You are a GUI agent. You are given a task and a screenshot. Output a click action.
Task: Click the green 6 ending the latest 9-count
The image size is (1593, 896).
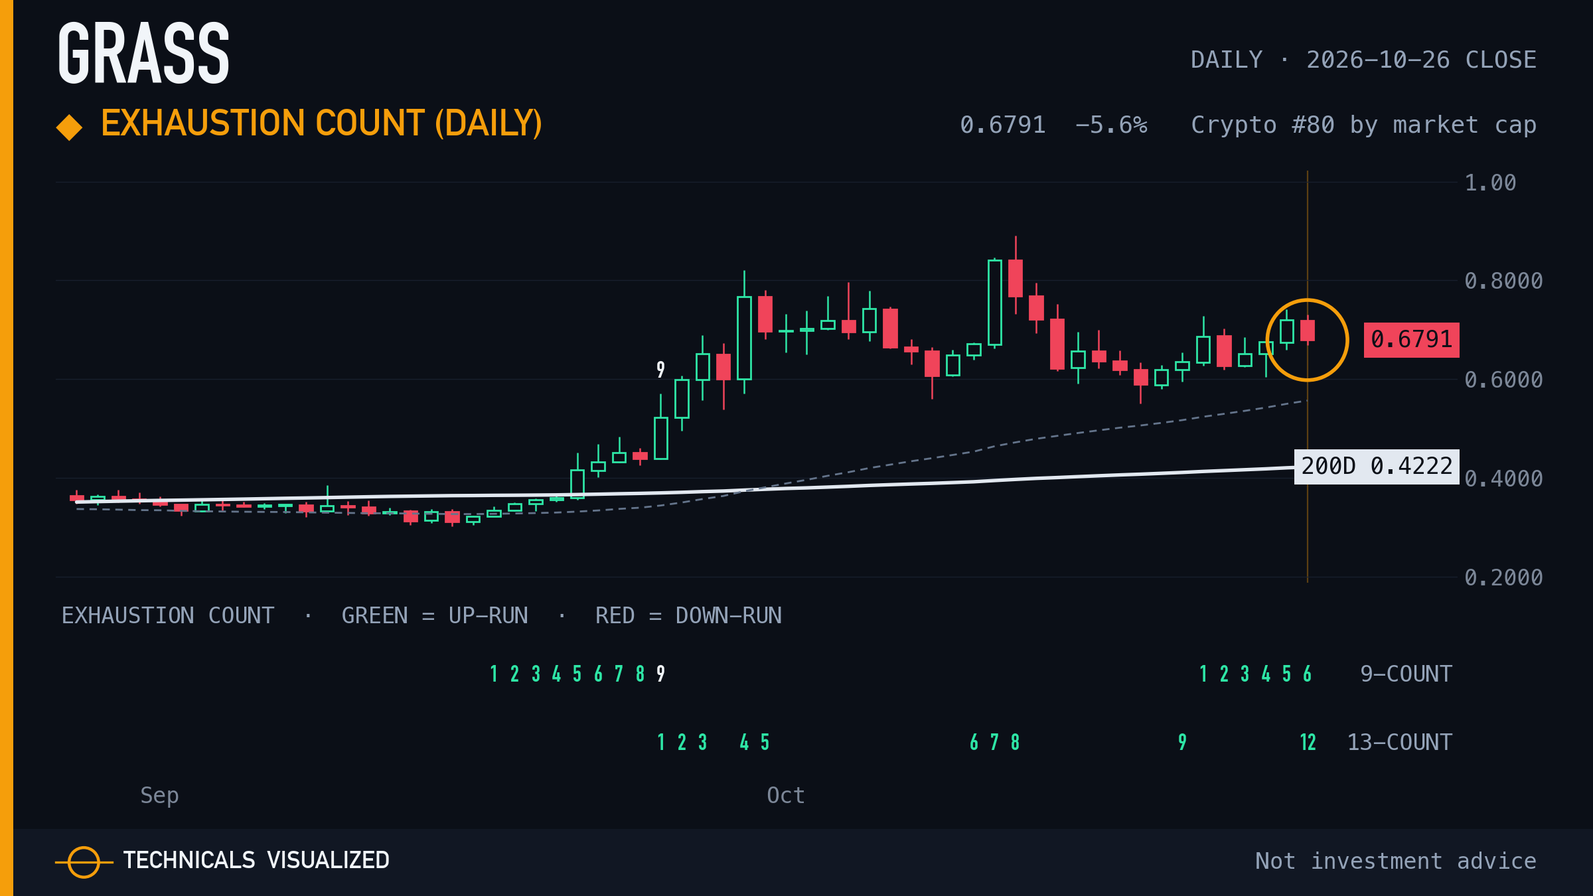1308,674
